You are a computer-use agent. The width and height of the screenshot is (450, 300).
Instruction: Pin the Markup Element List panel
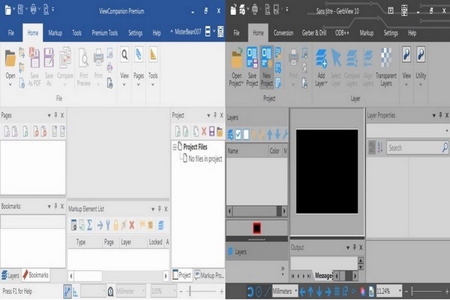[x=159, y=208]
